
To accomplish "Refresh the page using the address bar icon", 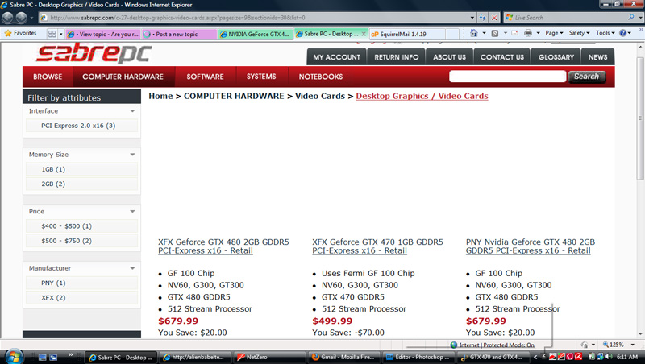I will pos(482,18).
